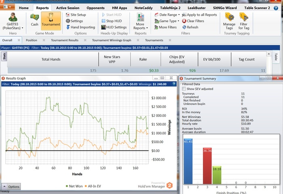Select the Overall report tab
This screenshot has width=283, height=194.
coord(7,40)
